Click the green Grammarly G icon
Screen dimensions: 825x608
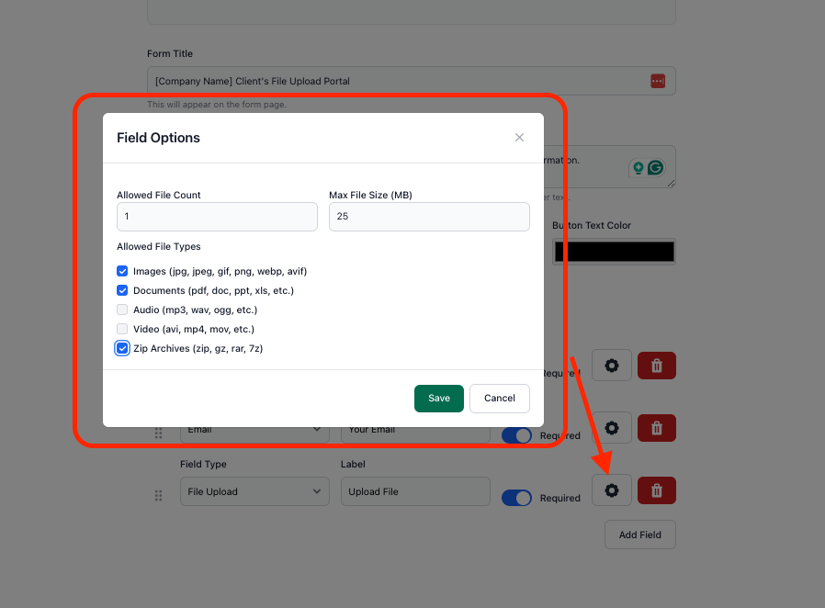tap(655, 167)
